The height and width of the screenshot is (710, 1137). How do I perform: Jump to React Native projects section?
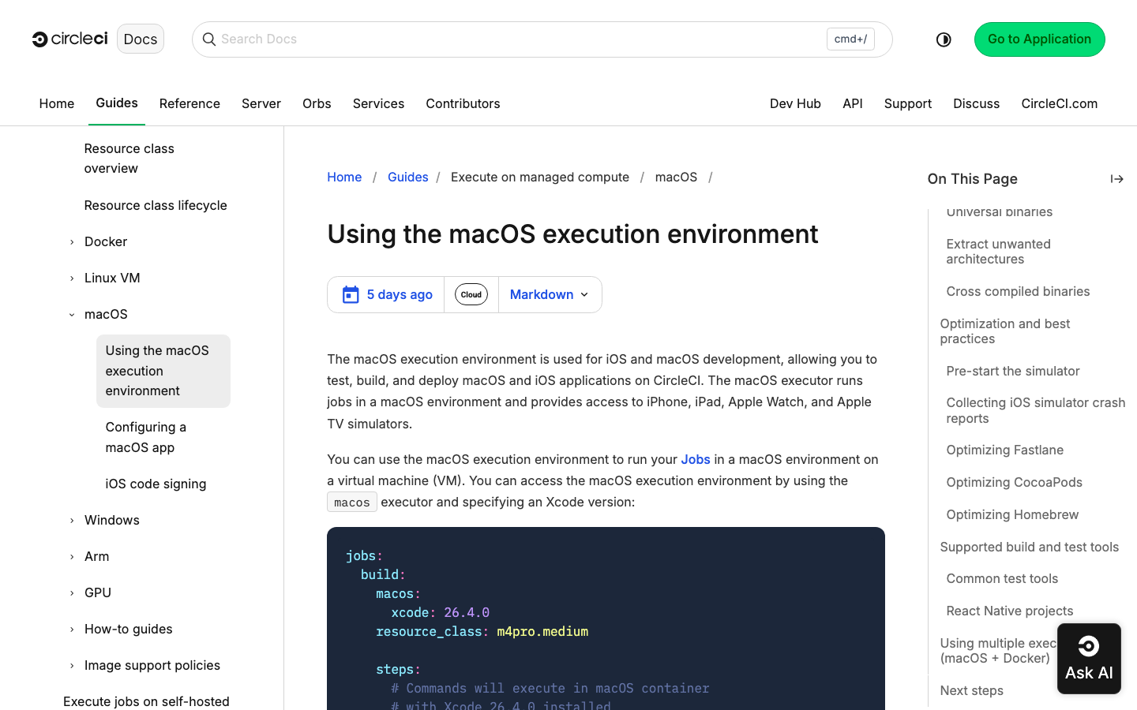1009,611
